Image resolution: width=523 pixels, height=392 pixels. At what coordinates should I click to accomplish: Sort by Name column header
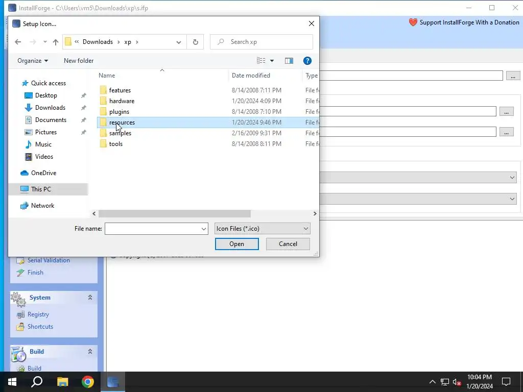tap(107, 76)
